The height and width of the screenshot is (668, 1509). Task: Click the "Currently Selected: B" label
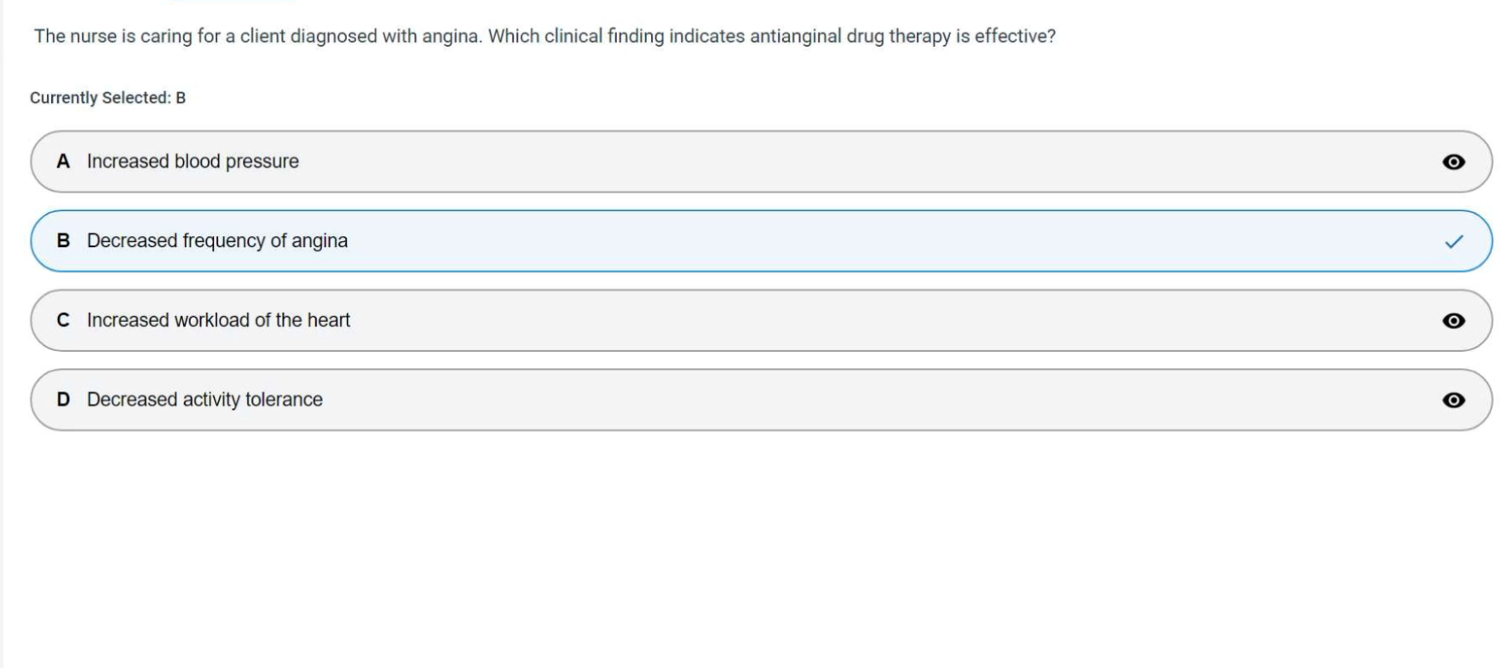(x=107, y=98)
